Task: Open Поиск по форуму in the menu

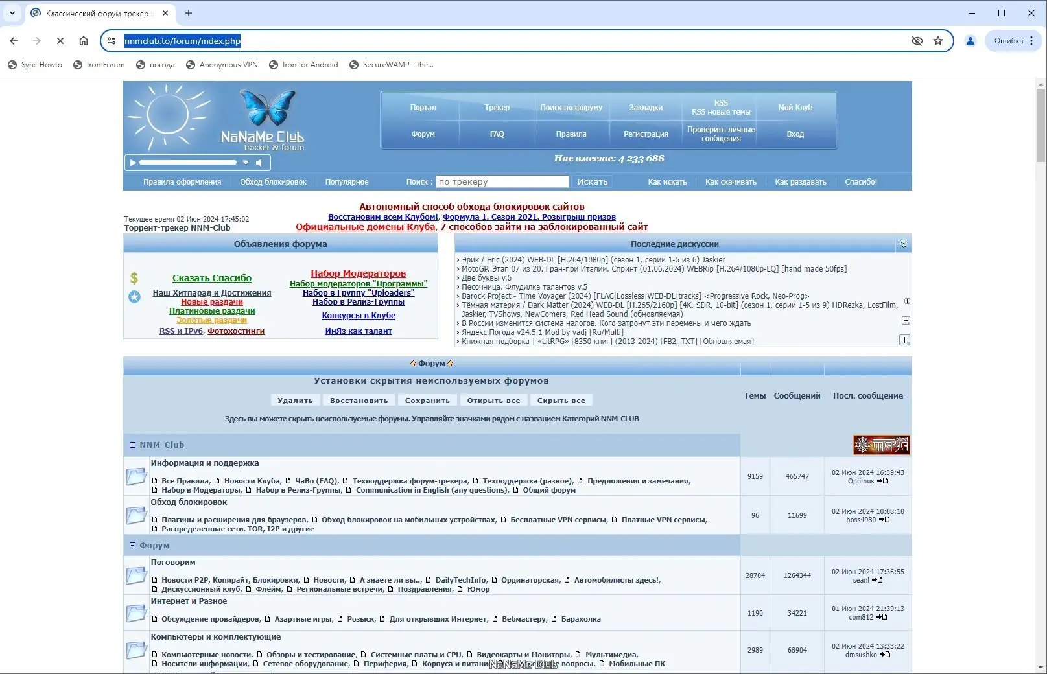Action: pos(571,108)
